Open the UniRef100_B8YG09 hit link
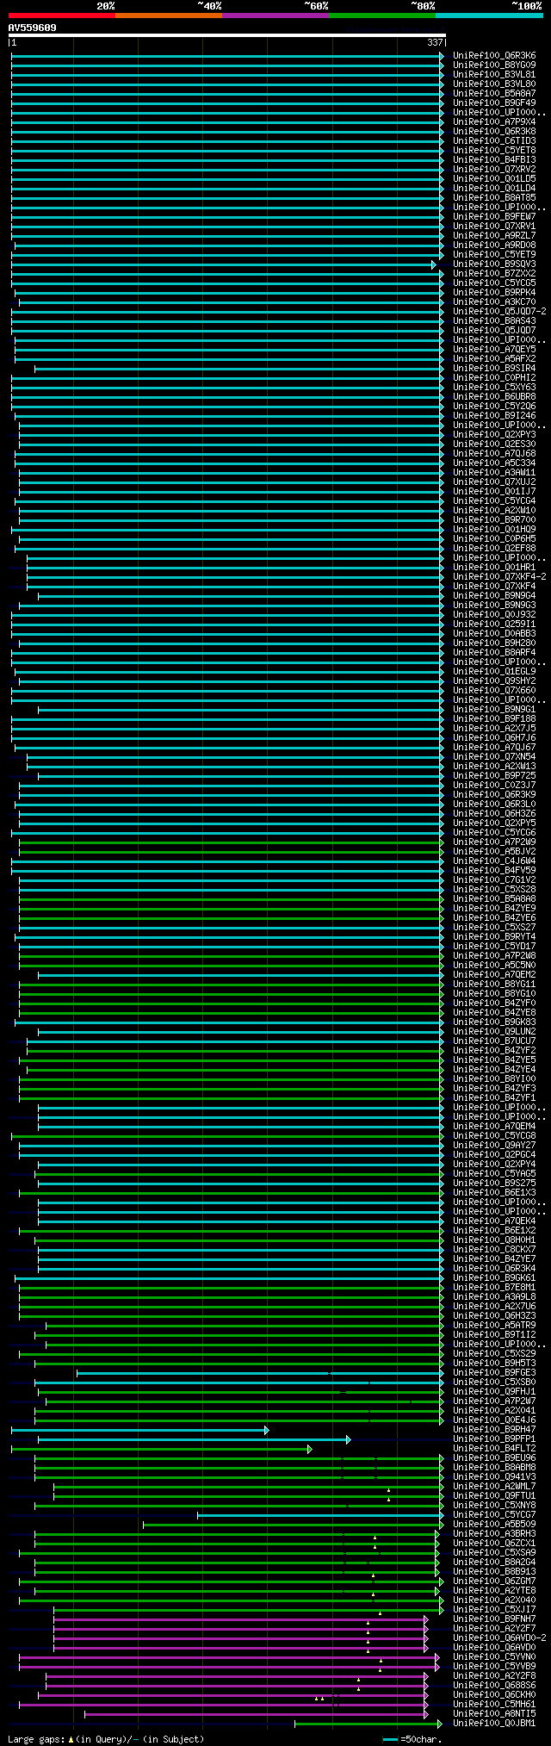This screenshot has height=1746, width=551. (x=494, y=65)
